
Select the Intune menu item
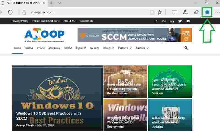41,48
